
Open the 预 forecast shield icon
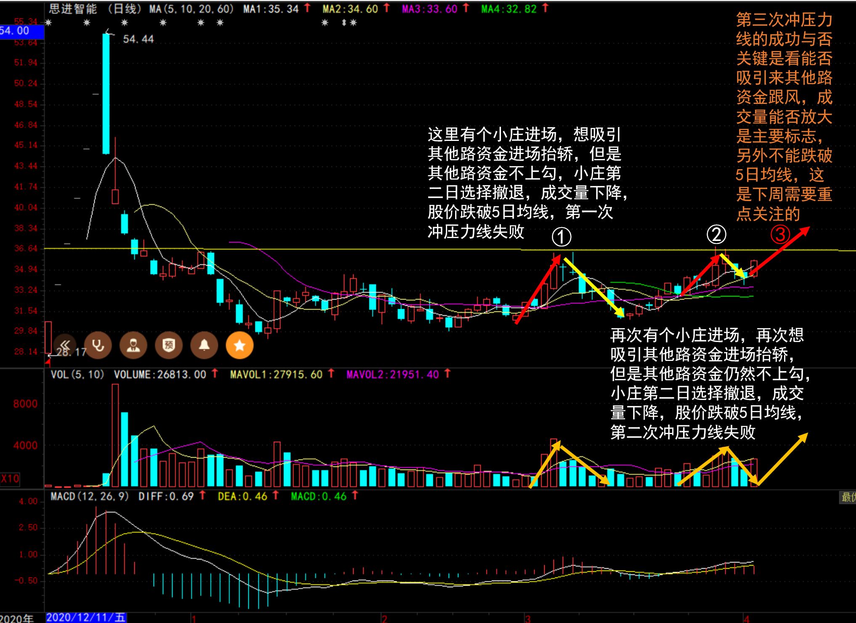click(169, 345)
